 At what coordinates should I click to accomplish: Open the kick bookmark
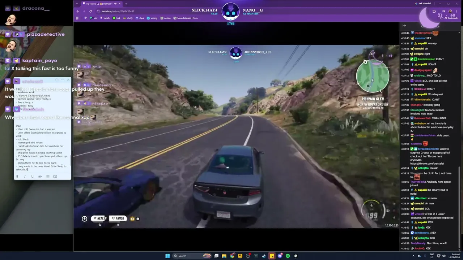pyautogui.click(x=116, y=18)
